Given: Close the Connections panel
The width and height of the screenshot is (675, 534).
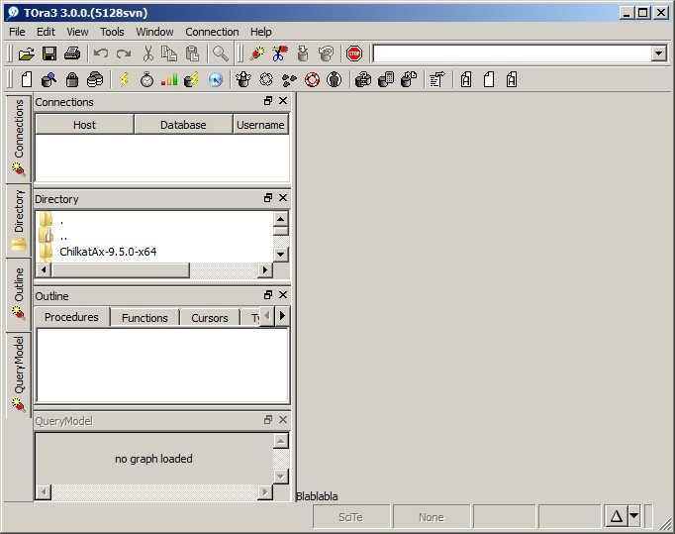Looking at the screenshot, I should [x=283, y=100].
